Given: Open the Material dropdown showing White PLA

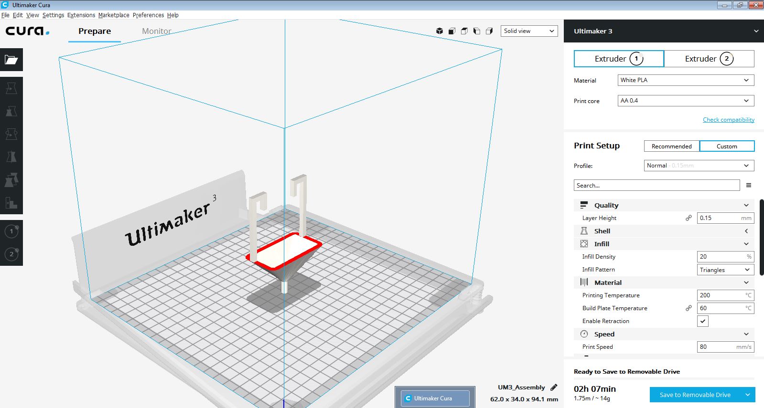Looking at the screenshot, I should 686,80.
